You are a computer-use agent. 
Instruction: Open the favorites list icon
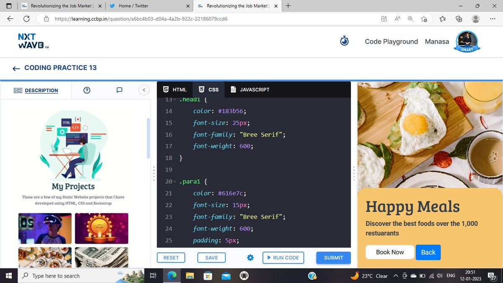[443, 19]
